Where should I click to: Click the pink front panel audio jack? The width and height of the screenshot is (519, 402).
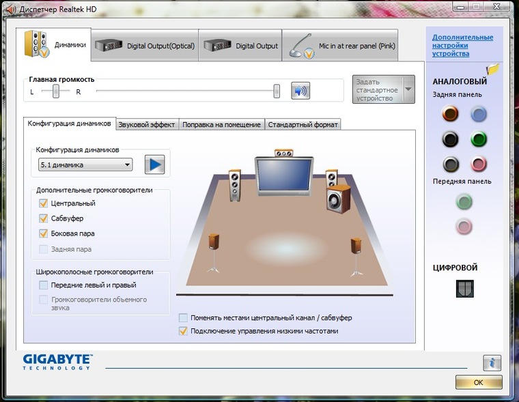[x=464, y=227]
